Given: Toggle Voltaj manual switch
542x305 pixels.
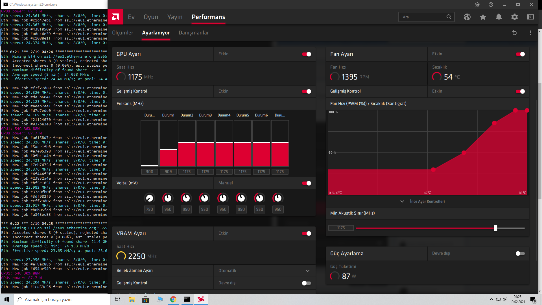Looking at the screenshot, I should (x=307, y=183).
